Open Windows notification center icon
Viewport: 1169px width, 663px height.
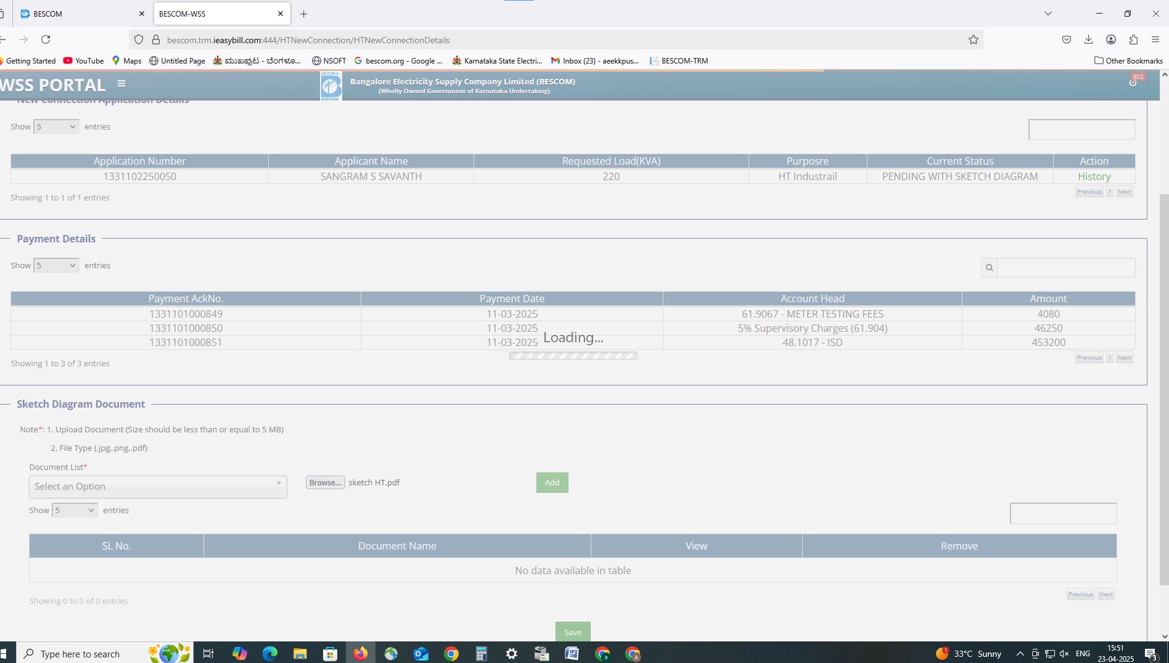(1151, 654)
